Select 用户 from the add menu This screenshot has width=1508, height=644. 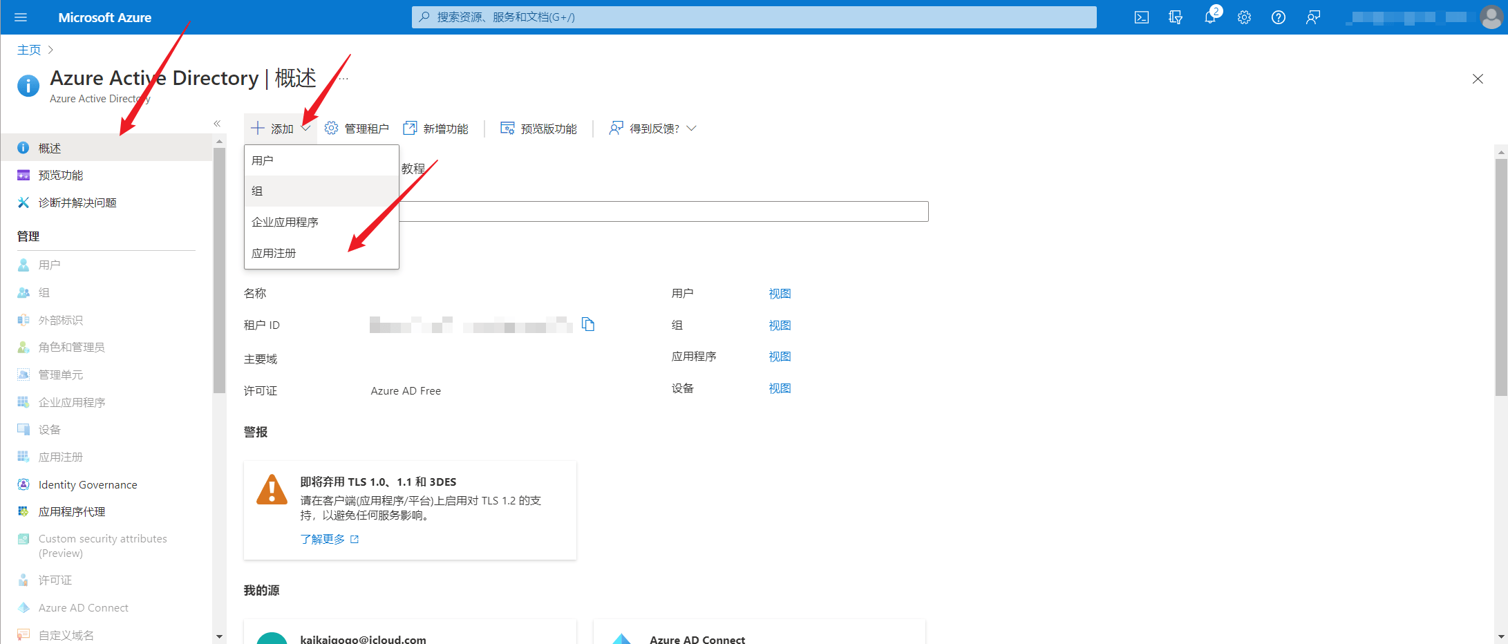[263, 161]
